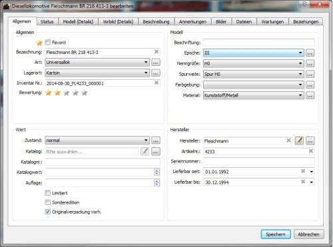Switch to the Bilder tab
This screenshot has height=247, width=333.
point(221,22)
